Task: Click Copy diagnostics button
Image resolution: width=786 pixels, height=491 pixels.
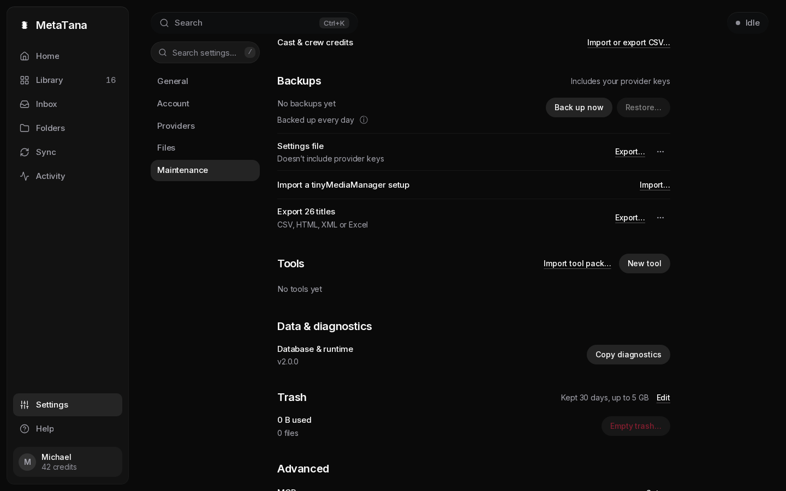Action: (x=628, y=355)
